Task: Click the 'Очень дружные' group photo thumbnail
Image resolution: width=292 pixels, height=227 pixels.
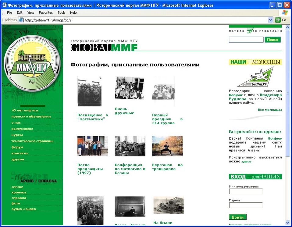Action: [130, 88]
